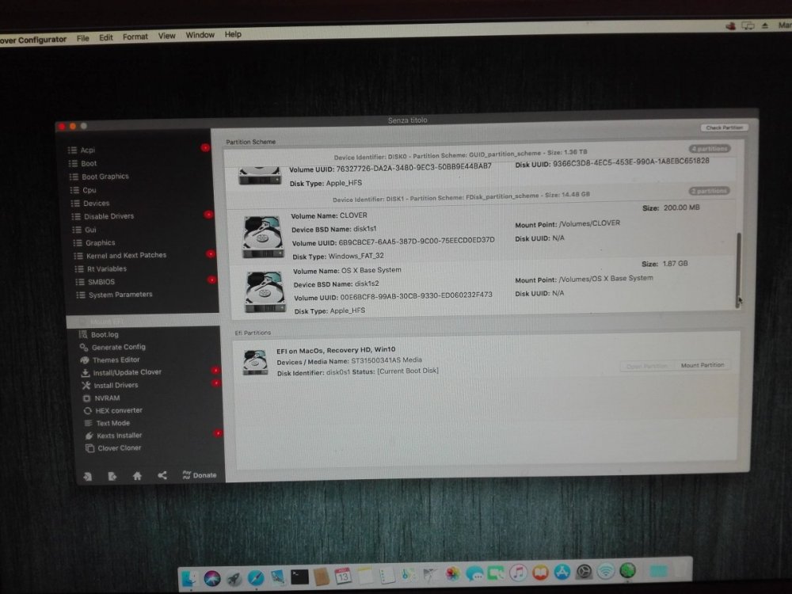The height and width of the screenshot is (594, 792).
Task: Click the import configuration icon
Action: click(x=88, y=476)
